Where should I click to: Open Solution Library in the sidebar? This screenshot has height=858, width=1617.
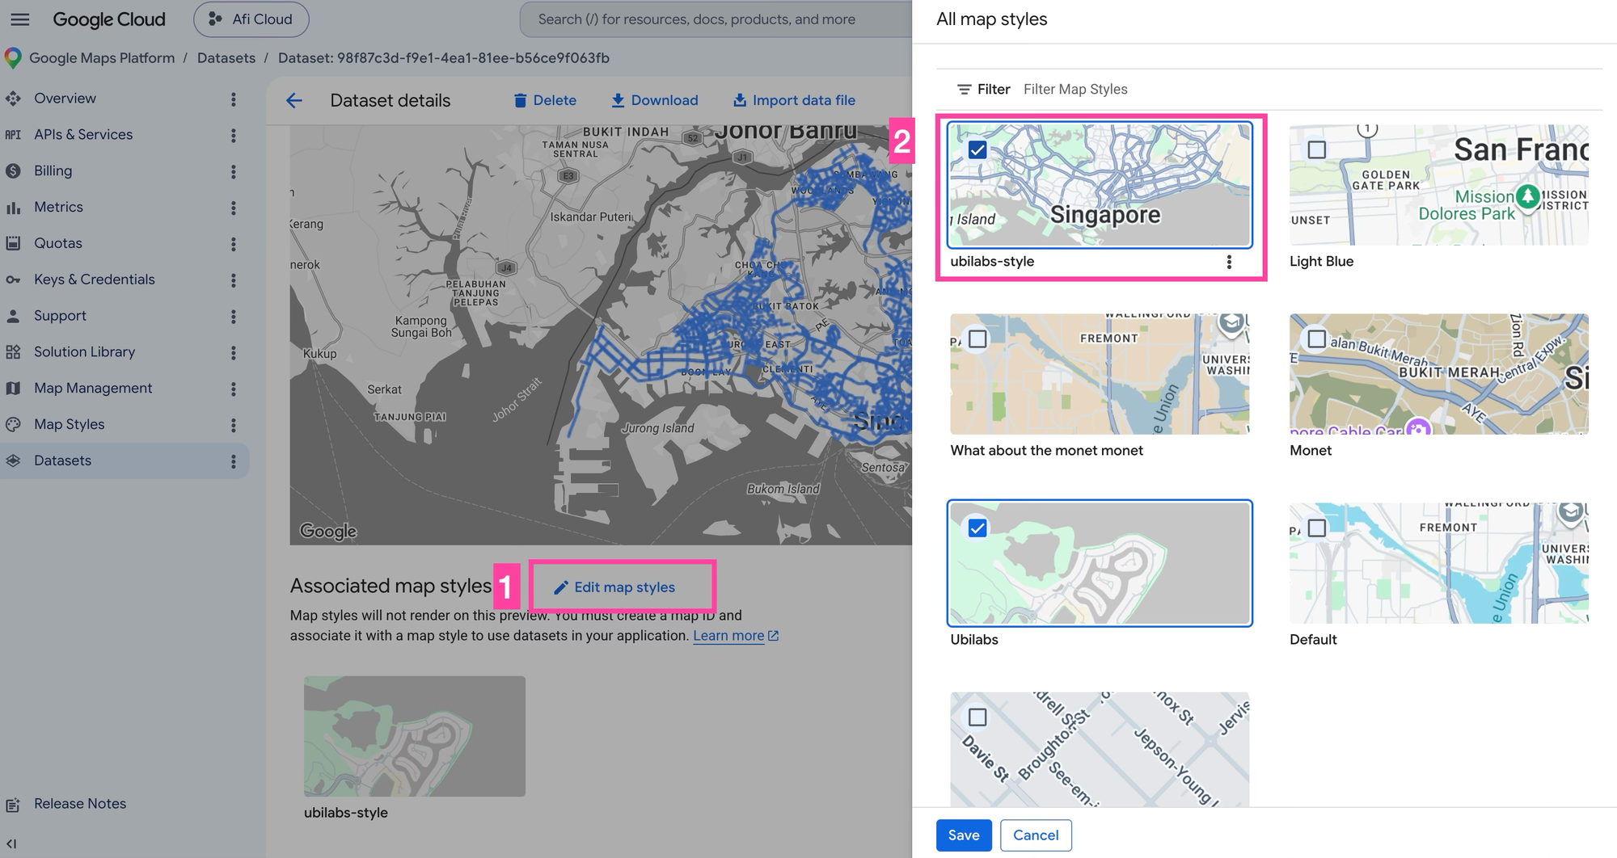(84, 352)
